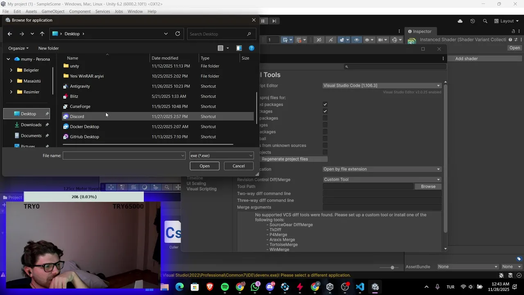Click the scene camera settings icon
Image resolution: width=524 pixels, height=295 pixels.
[381, 40]
